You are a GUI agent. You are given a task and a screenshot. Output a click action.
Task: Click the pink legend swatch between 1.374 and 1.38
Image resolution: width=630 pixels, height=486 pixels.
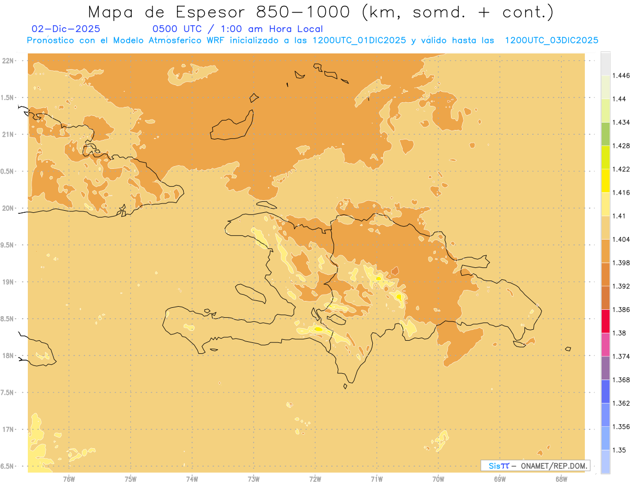(x=605, y=344)
